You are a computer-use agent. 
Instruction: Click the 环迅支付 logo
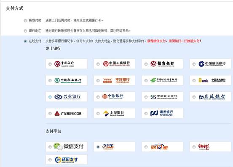point(66,160)
